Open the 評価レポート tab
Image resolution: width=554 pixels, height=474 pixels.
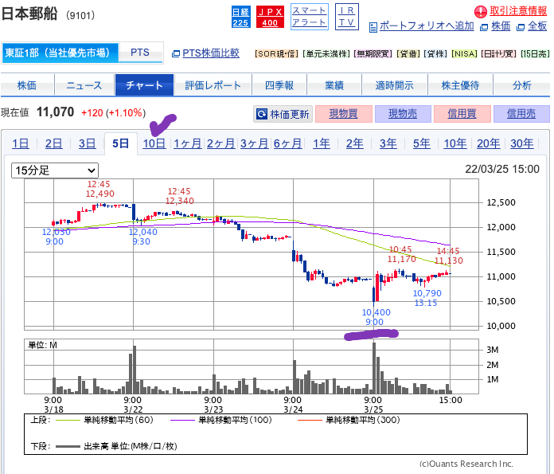coord(213,85)
